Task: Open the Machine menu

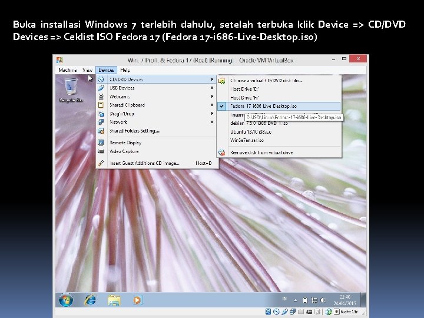Action: [x=67, y=70]
